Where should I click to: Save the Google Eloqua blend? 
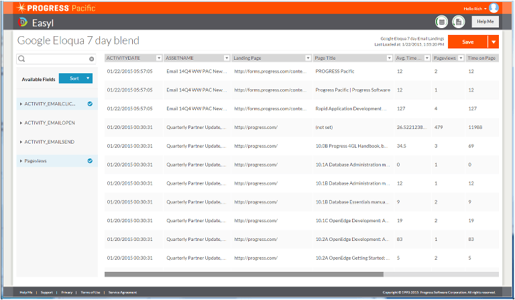[x=467, y=42]
